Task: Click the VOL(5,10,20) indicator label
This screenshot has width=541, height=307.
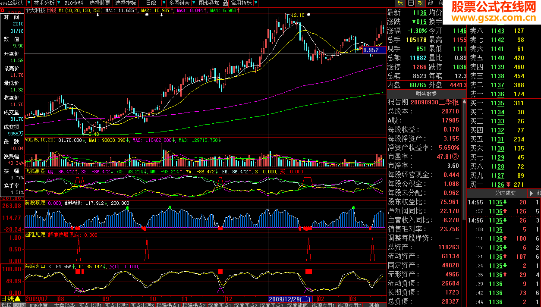Action: click(x=40, y=140)
